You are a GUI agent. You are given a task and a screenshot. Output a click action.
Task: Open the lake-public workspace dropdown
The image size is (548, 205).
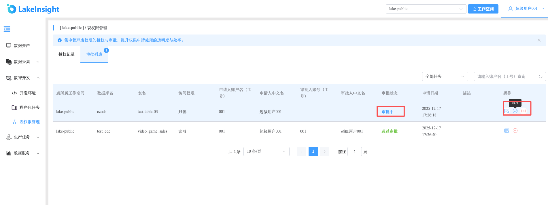[426, 9]
